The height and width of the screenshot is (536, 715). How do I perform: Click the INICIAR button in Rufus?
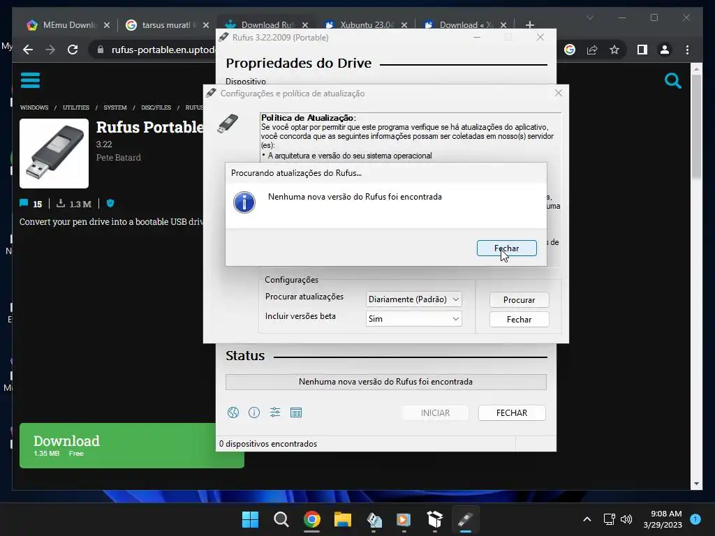(x=435, y=413)
